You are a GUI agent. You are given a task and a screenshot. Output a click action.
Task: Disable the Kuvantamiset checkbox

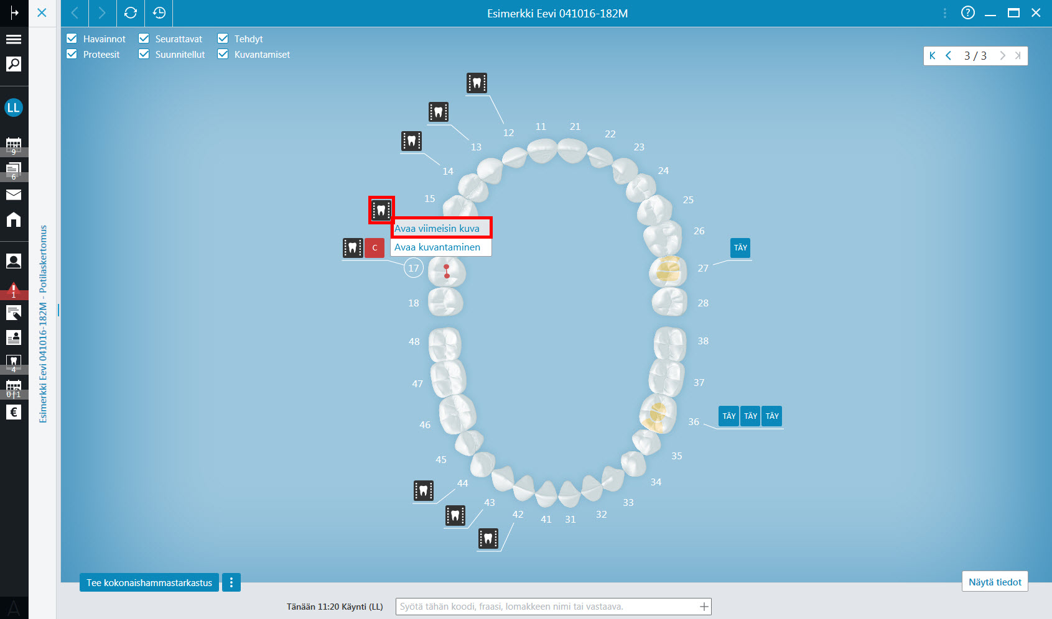point(223,54)
